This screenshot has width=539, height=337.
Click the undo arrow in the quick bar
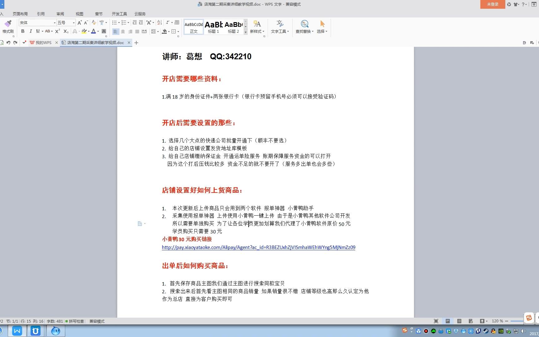[x=8, y=43]
